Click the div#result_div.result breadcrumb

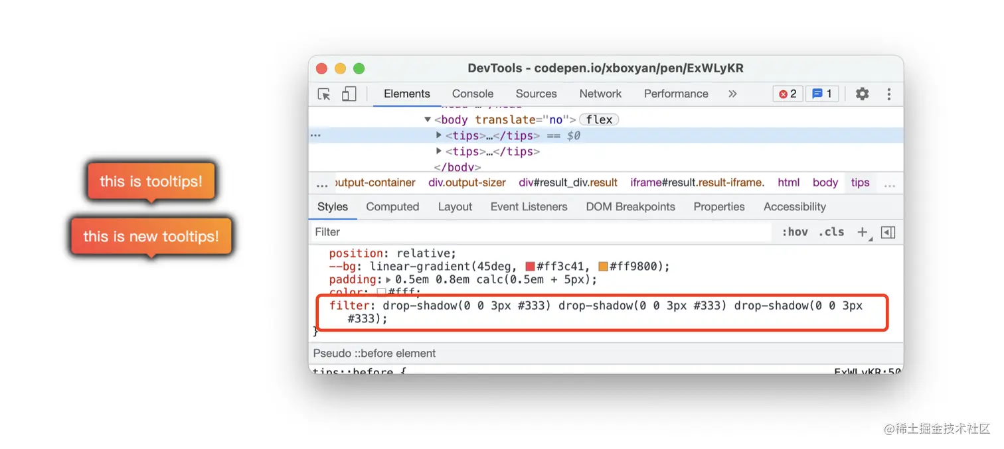pos(568,182)
